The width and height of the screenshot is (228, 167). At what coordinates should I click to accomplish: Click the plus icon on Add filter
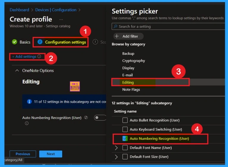click(x=117, y=36)
